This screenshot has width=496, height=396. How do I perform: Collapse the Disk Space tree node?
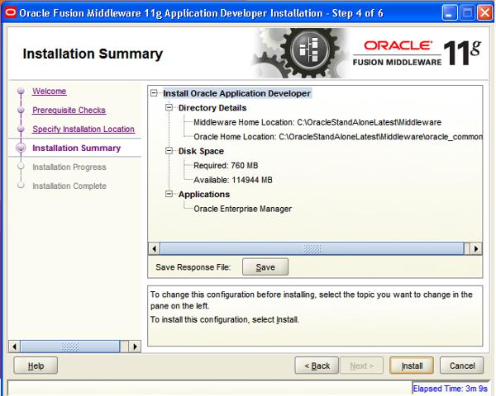[x=169, y=152]
